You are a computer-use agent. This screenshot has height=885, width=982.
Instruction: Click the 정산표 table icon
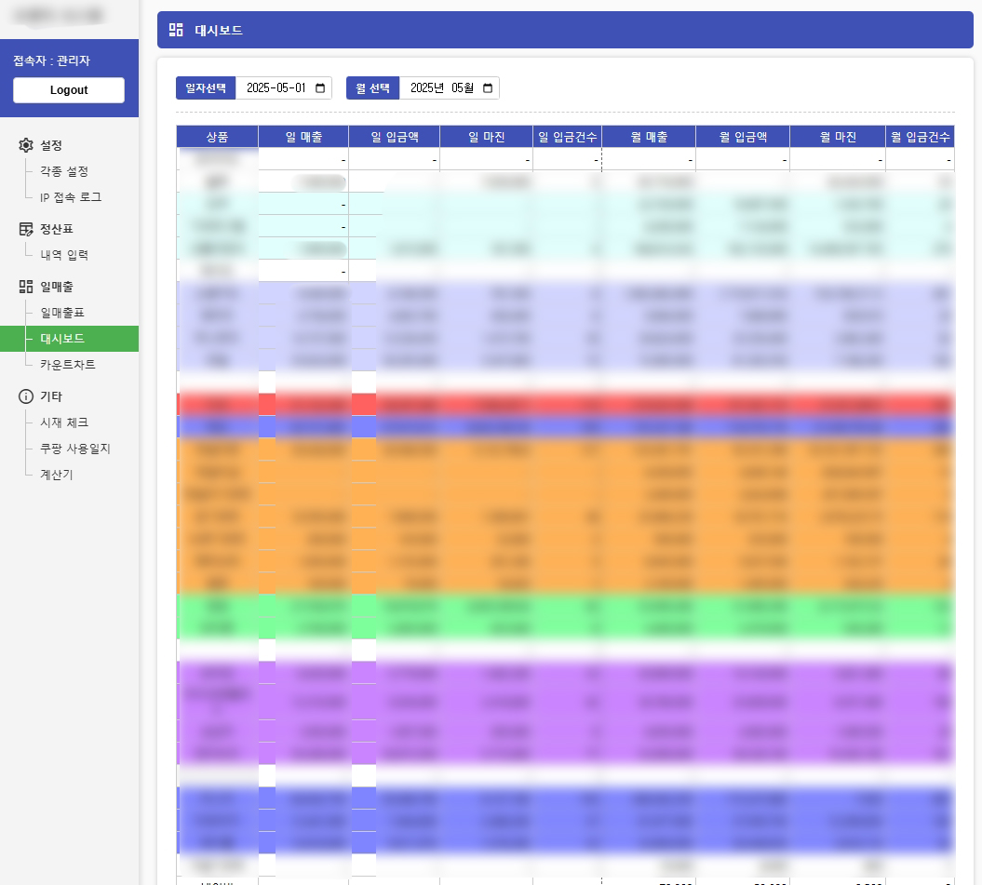pos(26,229)
